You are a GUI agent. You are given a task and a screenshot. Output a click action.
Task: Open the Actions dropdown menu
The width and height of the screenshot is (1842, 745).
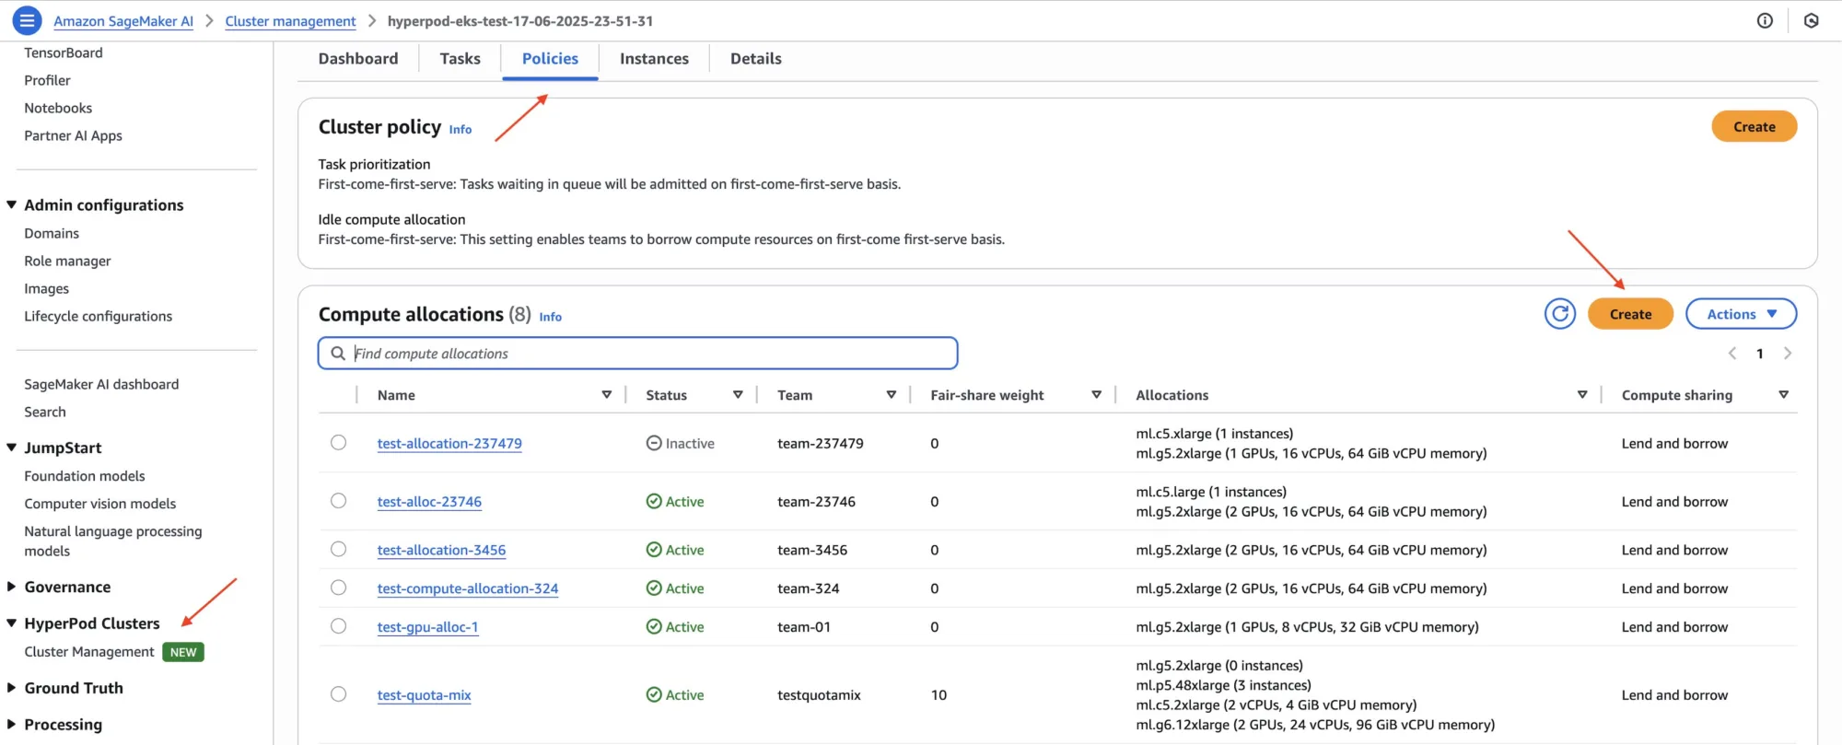1741,314
